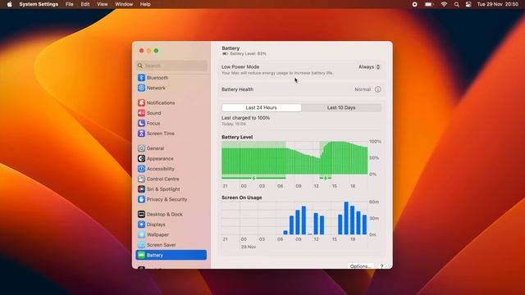This screenshot has width=525, height=295.
Task: Select the Notifications icon in sidebar
Action: coord(141,102)
